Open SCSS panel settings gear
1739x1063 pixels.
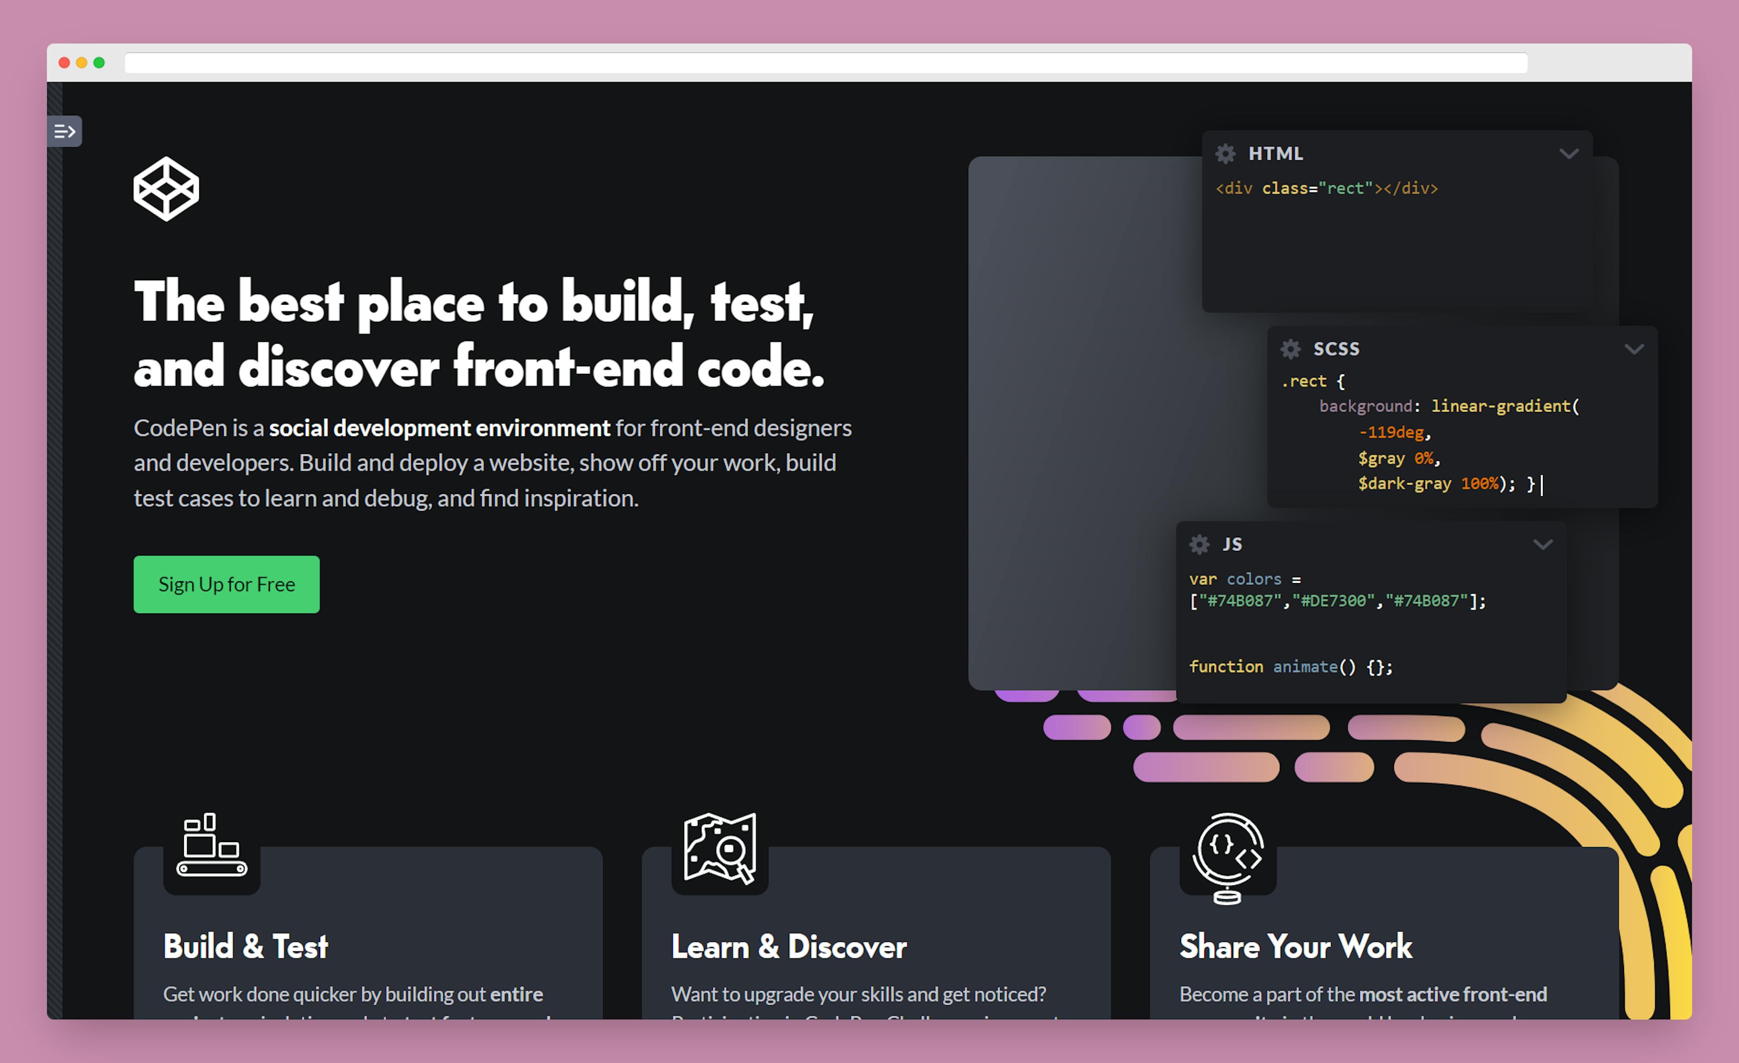(1290, 349)
